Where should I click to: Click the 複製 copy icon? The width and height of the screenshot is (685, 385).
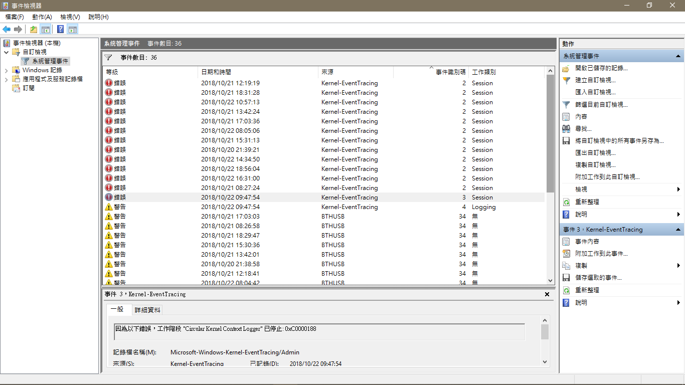pyautogui.click(x=566, y=266)
